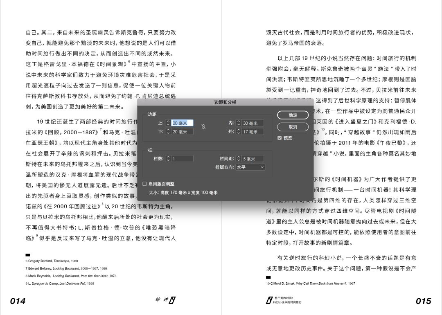Screen dimensions: 442x315
Task: Enable the 启用版面调整 checkbox
Action: click(144, 184)
